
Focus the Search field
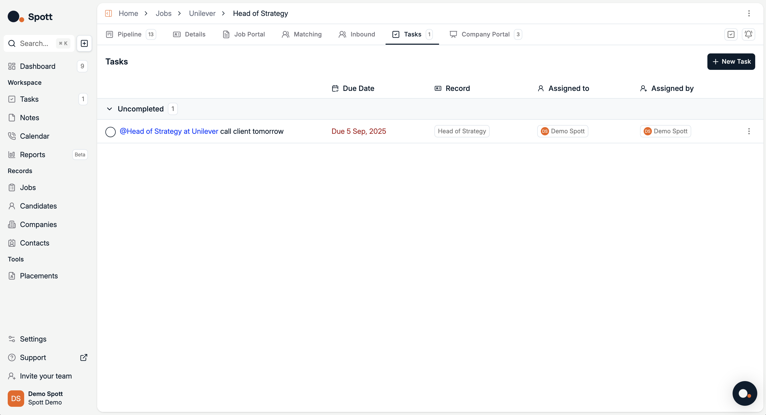[x=39, y=43]
